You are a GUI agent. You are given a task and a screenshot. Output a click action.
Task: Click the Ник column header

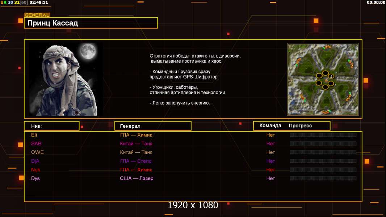tap(37, 126)
